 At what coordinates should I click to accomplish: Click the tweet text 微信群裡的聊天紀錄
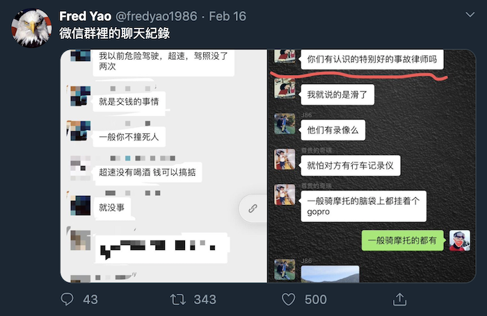tap(115, 33)
